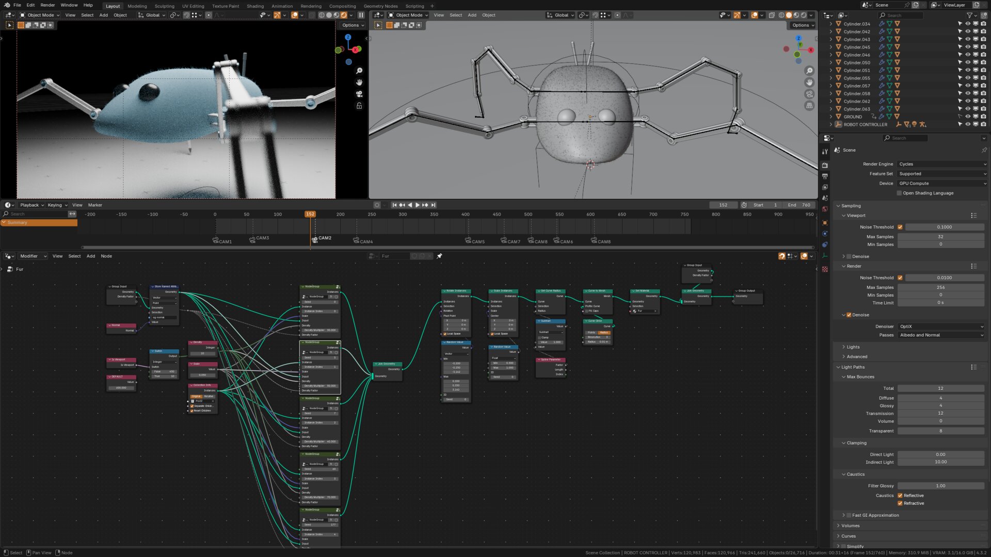
Task: Open the Texture properties checker icon
Action: click(825, 269)
